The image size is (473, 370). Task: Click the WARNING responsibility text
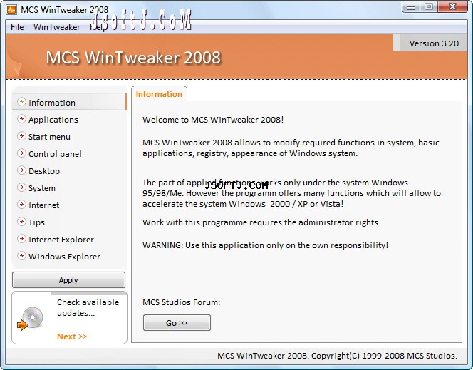pyautogui.click(x=265, y=245)
